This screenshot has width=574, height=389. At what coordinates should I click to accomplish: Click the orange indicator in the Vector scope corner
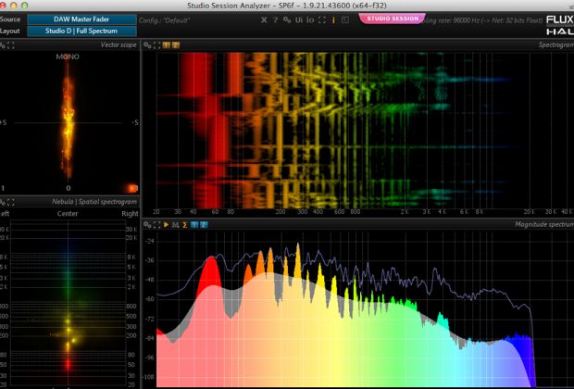click(x=131, y=188)
